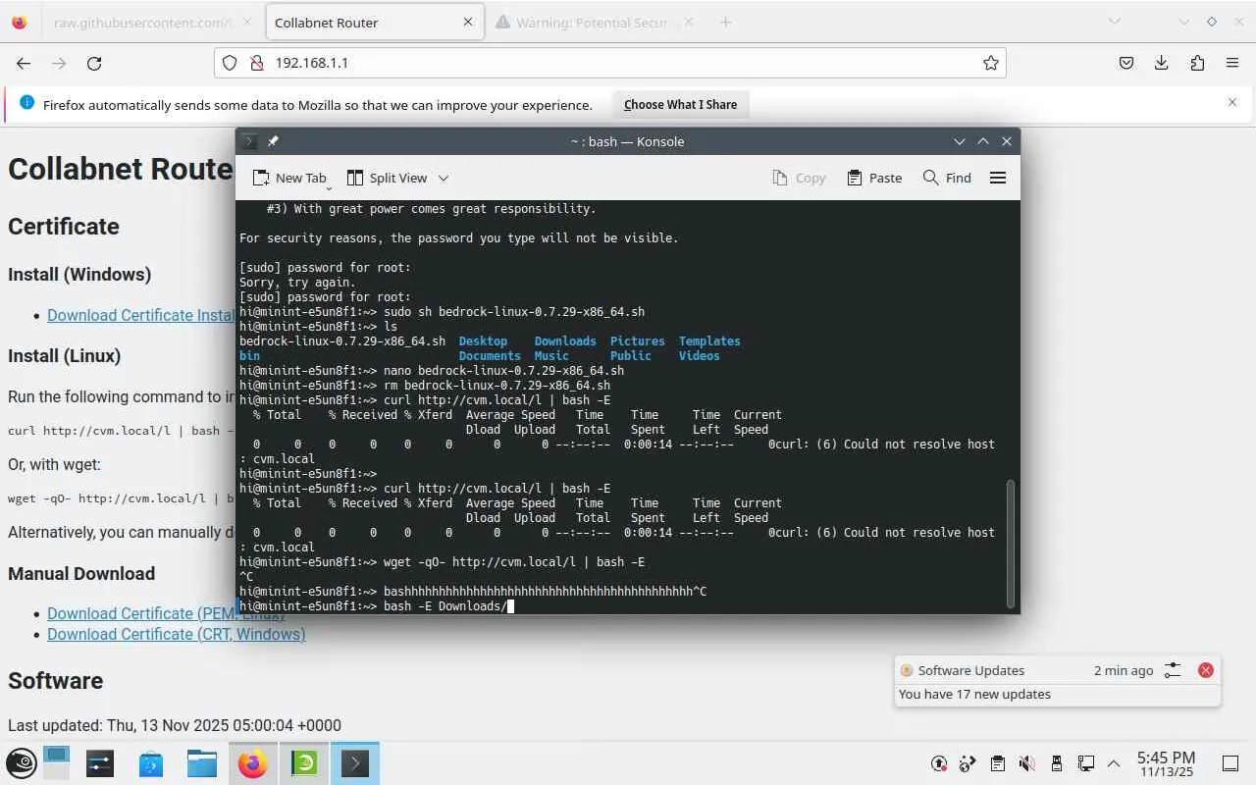Open the network connections tray icon
This screenshot has width=1256, height=785.
coord(1085,763)
